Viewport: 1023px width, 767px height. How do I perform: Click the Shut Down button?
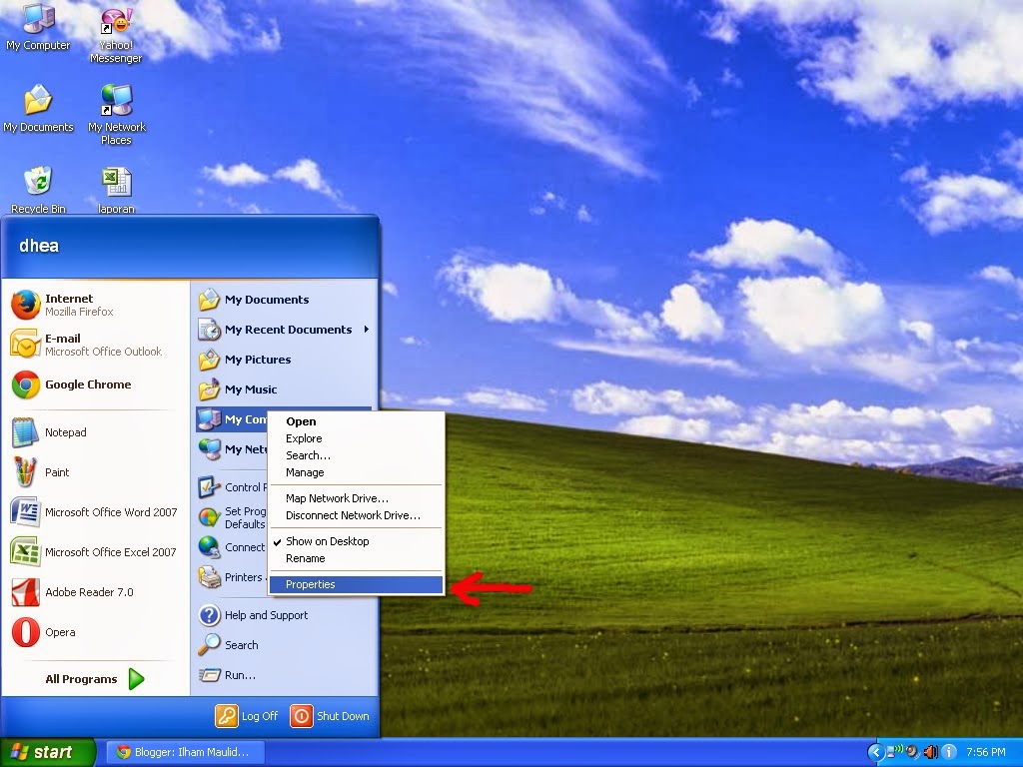[330, 716]
